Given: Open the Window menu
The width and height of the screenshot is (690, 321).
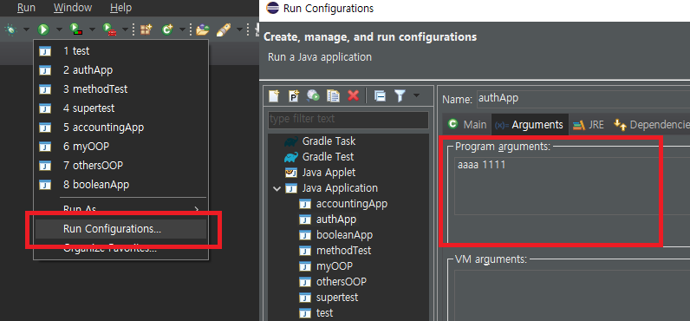Looking at the screenshot, I should point(73,8).
